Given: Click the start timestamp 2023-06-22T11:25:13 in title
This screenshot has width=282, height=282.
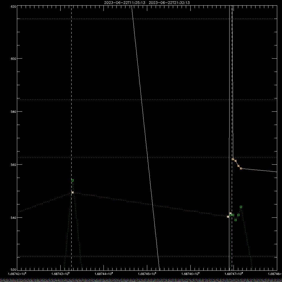Looking at the screenshot, I should pyautogui.click(x=125, y=3).
